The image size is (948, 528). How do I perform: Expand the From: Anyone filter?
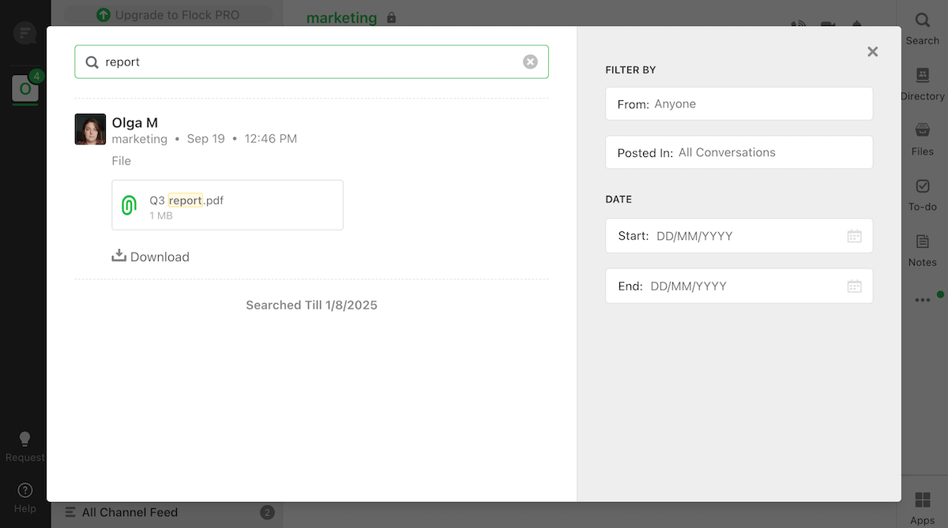pos(739,104)
